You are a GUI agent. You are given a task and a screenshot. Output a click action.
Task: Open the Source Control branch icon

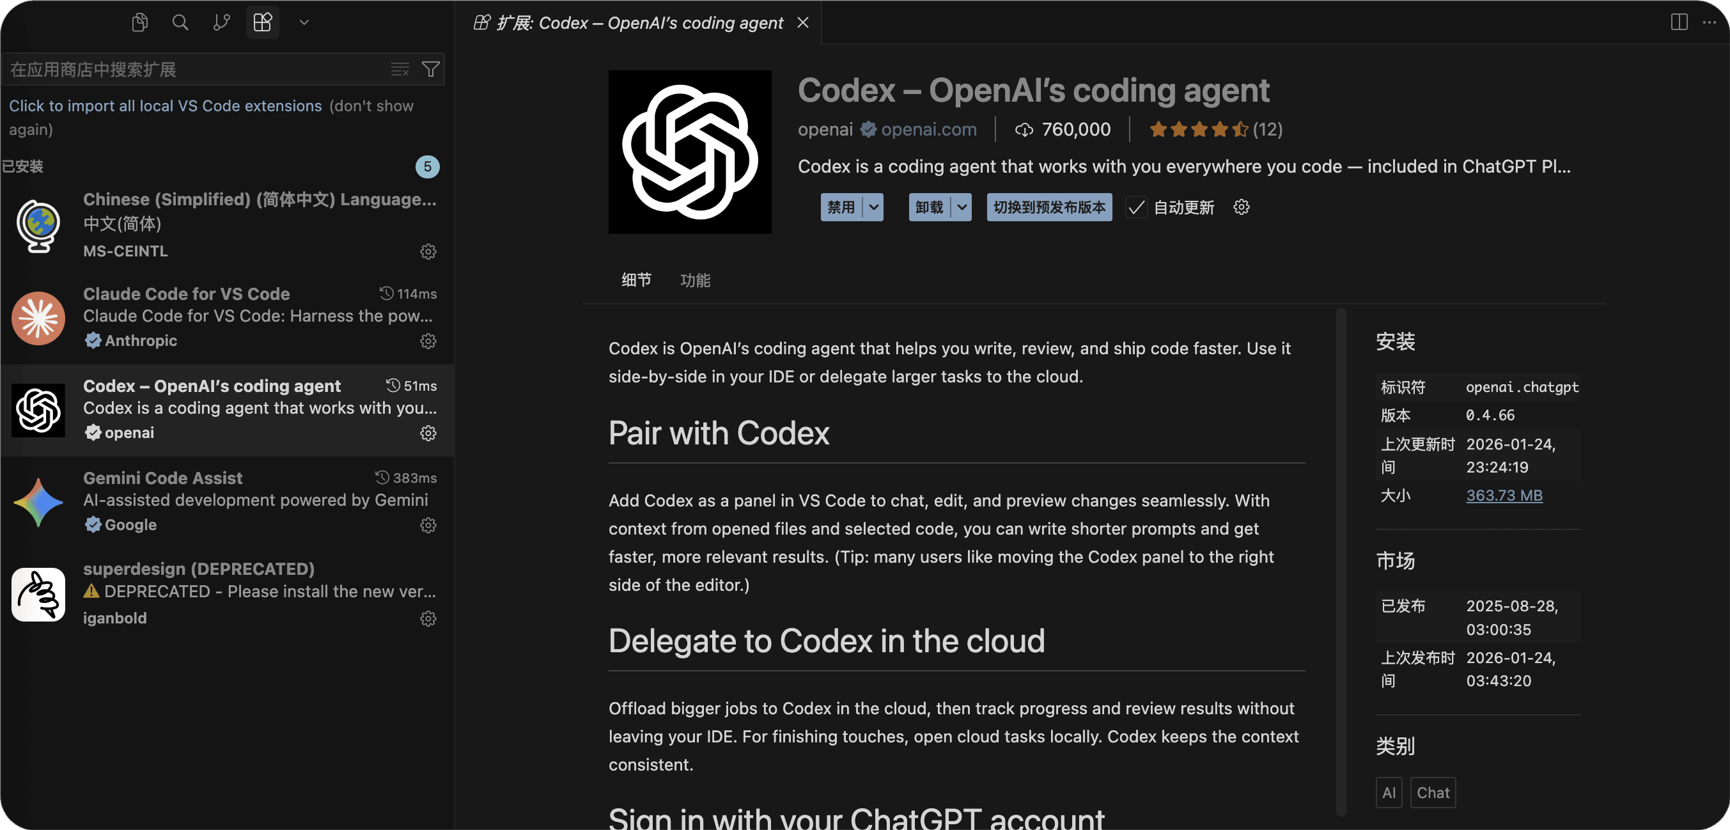[222, 22]
